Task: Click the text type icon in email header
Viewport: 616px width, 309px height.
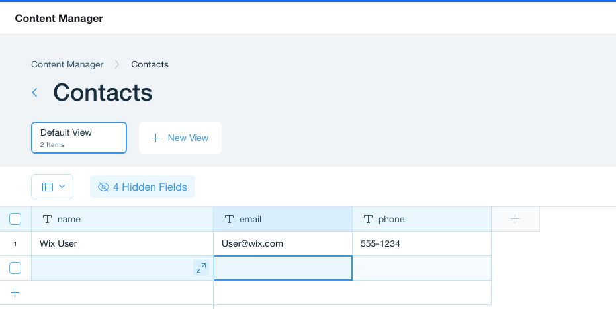Action: tap(229, 219)
